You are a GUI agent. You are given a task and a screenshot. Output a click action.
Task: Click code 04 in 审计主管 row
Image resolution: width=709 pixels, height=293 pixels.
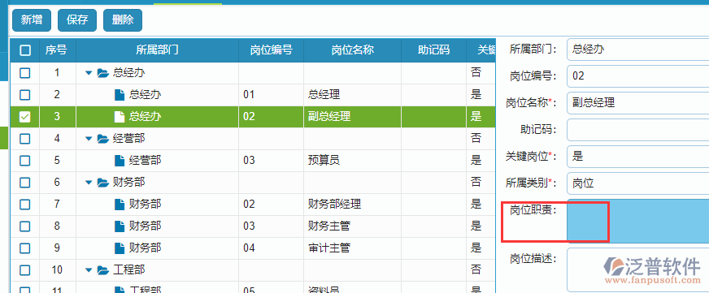249,248
